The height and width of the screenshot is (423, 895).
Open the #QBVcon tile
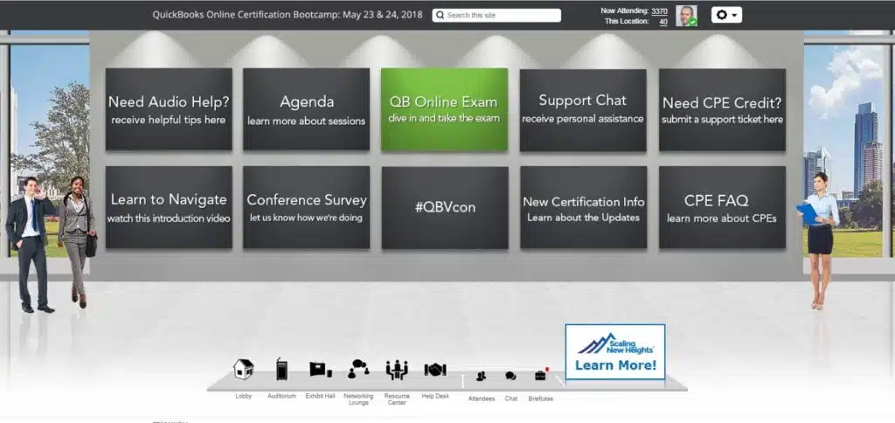pyautogui.click(x=445, y=208)
